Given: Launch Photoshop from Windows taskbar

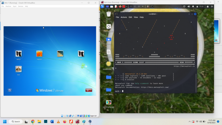Looking at the screenshot, I should point(46,122).
